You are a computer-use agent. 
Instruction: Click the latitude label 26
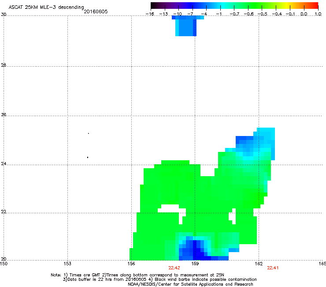pyautogui.click(x=4, y=114)
